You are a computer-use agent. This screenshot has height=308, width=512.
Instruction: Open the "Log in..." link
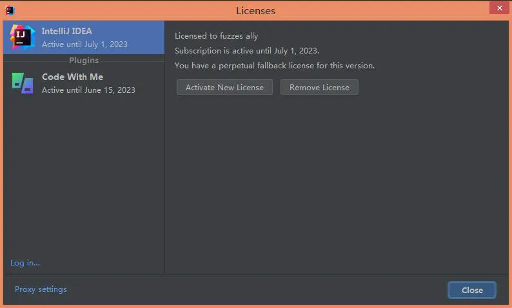pos(25,262)
